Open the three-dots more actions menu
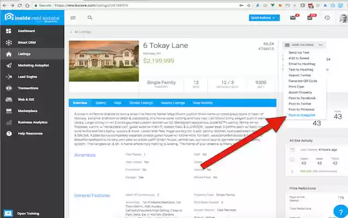 click(x=321, y=45)
